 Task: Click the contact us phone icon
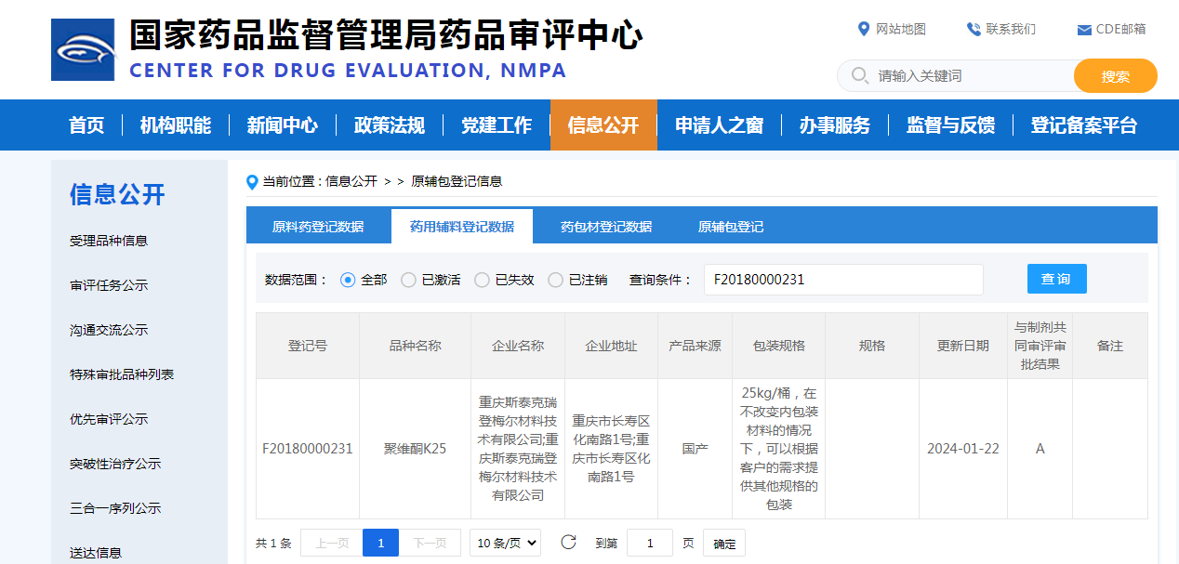coord(974,29)
